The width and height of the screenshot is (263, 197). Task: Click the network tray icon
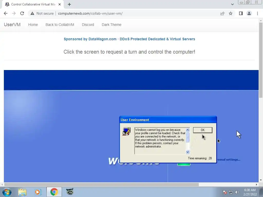[231, 192]
